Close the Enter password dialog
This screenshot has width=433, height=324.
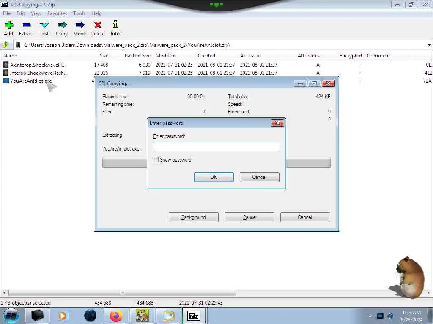click(x=277, y=123)
